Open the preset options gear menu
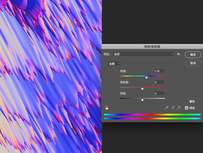 (179, 54)
